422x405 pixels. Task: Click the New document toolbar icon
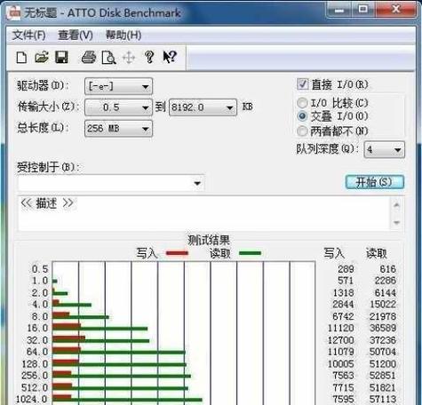coord(21,57)
